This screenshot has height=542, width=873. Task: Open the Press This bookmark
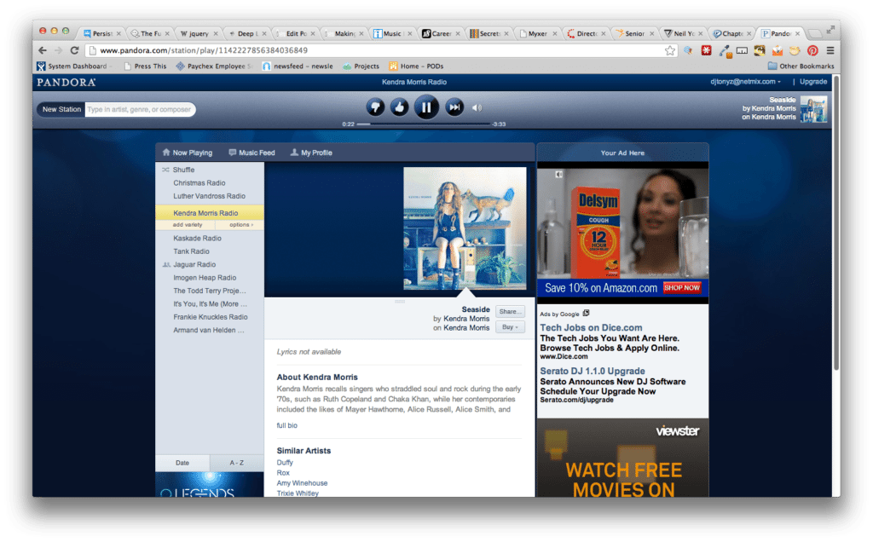[x=145, y=66]
